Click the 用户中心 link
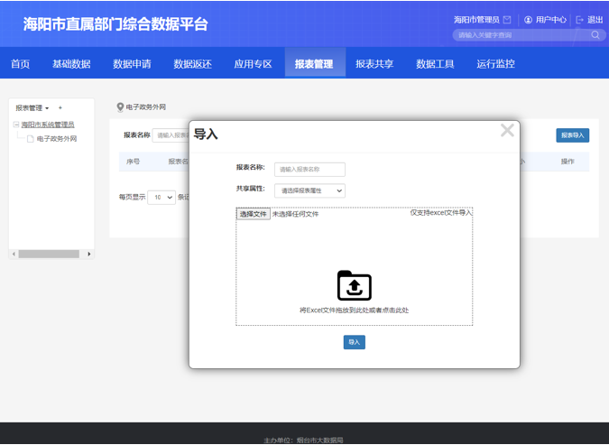Screen dimensions: 609x445 pyautogui.click(x=550, y=20)
